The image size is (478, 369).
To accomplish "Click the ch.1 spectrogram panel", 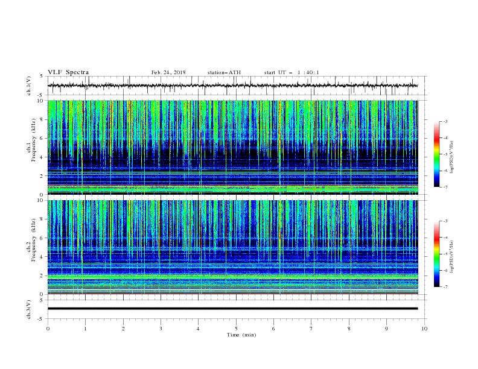I will click(233, 147).
